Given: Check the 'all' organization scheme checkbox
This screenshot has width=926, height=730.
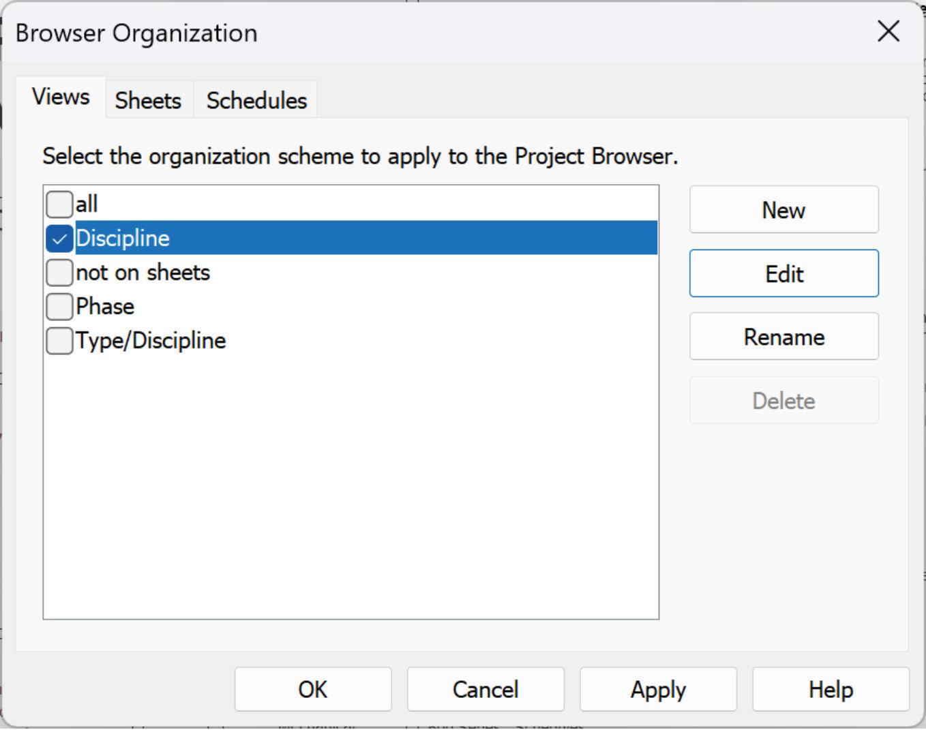Looking at the screenshot, I should (59, 204).
